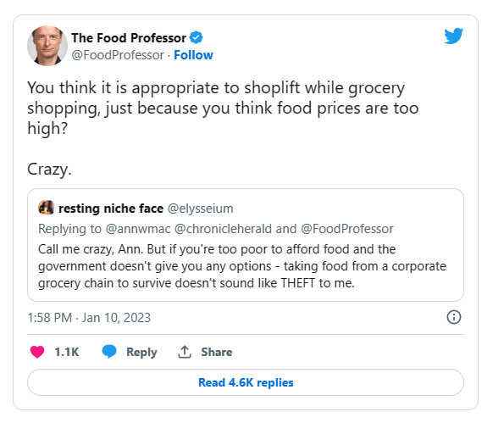
Task: Click the 1.1K likes count
Action: [67, 352]
